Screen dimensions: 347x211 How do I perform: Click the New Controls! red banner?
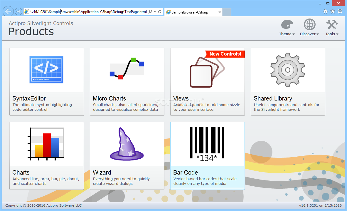[225, 54]
